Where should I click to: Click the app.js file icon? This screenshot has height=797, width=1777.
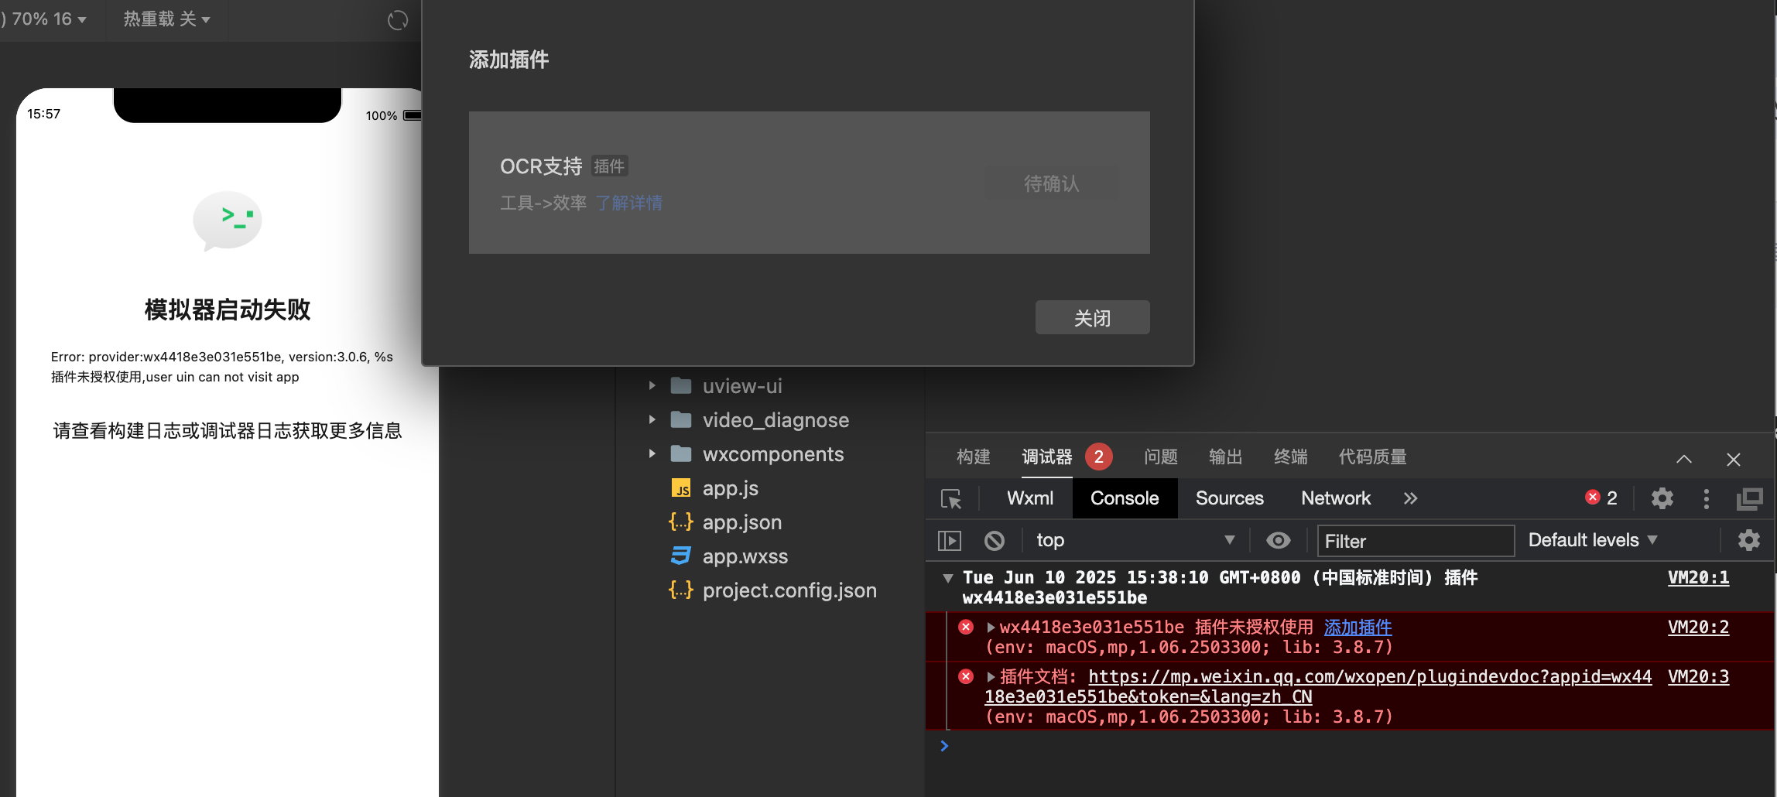tap(681, 488)
